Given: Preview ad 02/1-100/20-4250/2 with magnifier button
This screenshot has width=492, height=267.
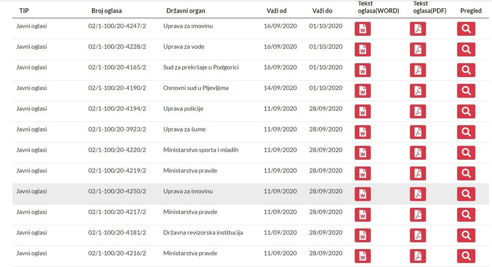Looking at the screenshot, I should pos(466,194).
